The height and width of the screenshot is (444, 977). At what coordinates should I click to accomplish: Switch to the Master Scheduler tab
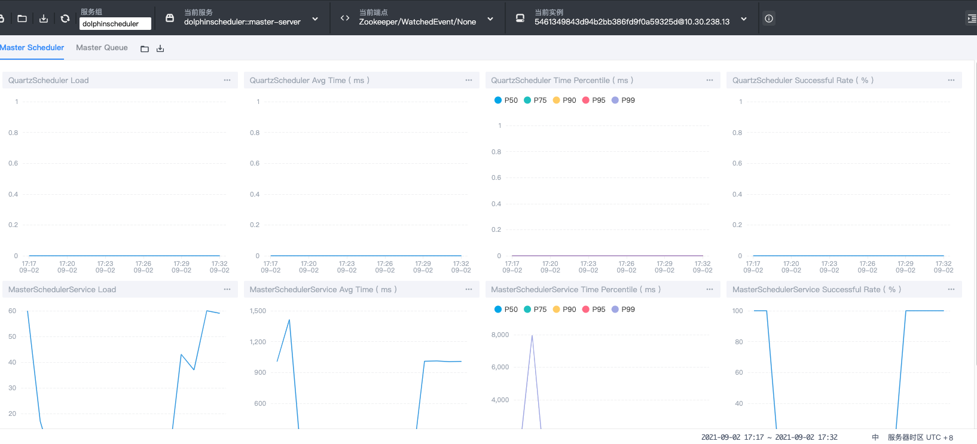(32, 48)
